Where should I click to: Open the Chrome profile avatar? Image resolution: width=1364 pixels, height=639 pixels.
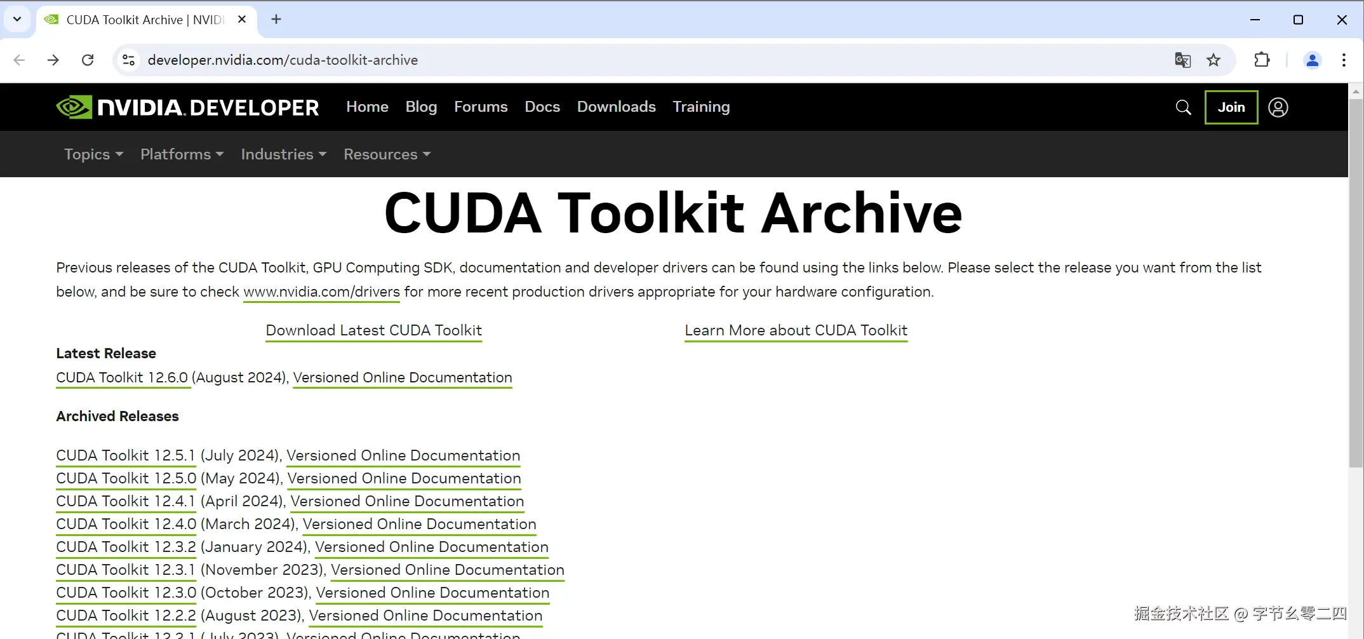[1312, 60]
